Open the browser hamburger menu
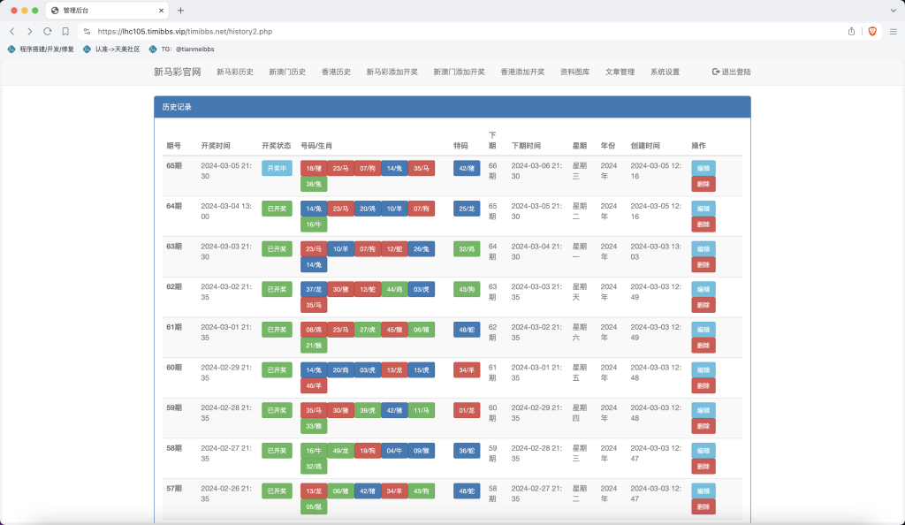 coord(893,31)
